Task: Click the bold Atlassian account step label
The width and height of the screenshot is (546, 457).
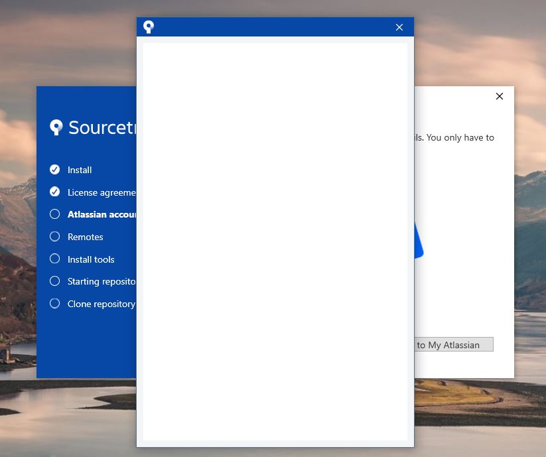Action: pyautogui.click(x=102, y=214)
